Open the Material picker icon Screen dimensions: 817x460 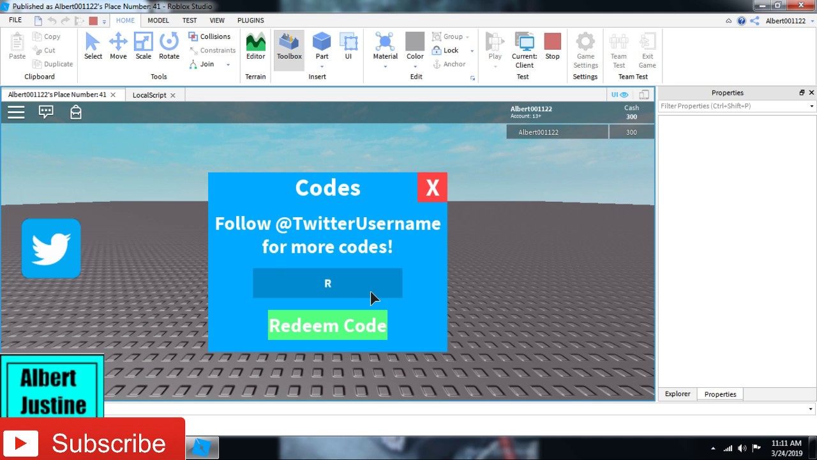[x=385, y=42]
